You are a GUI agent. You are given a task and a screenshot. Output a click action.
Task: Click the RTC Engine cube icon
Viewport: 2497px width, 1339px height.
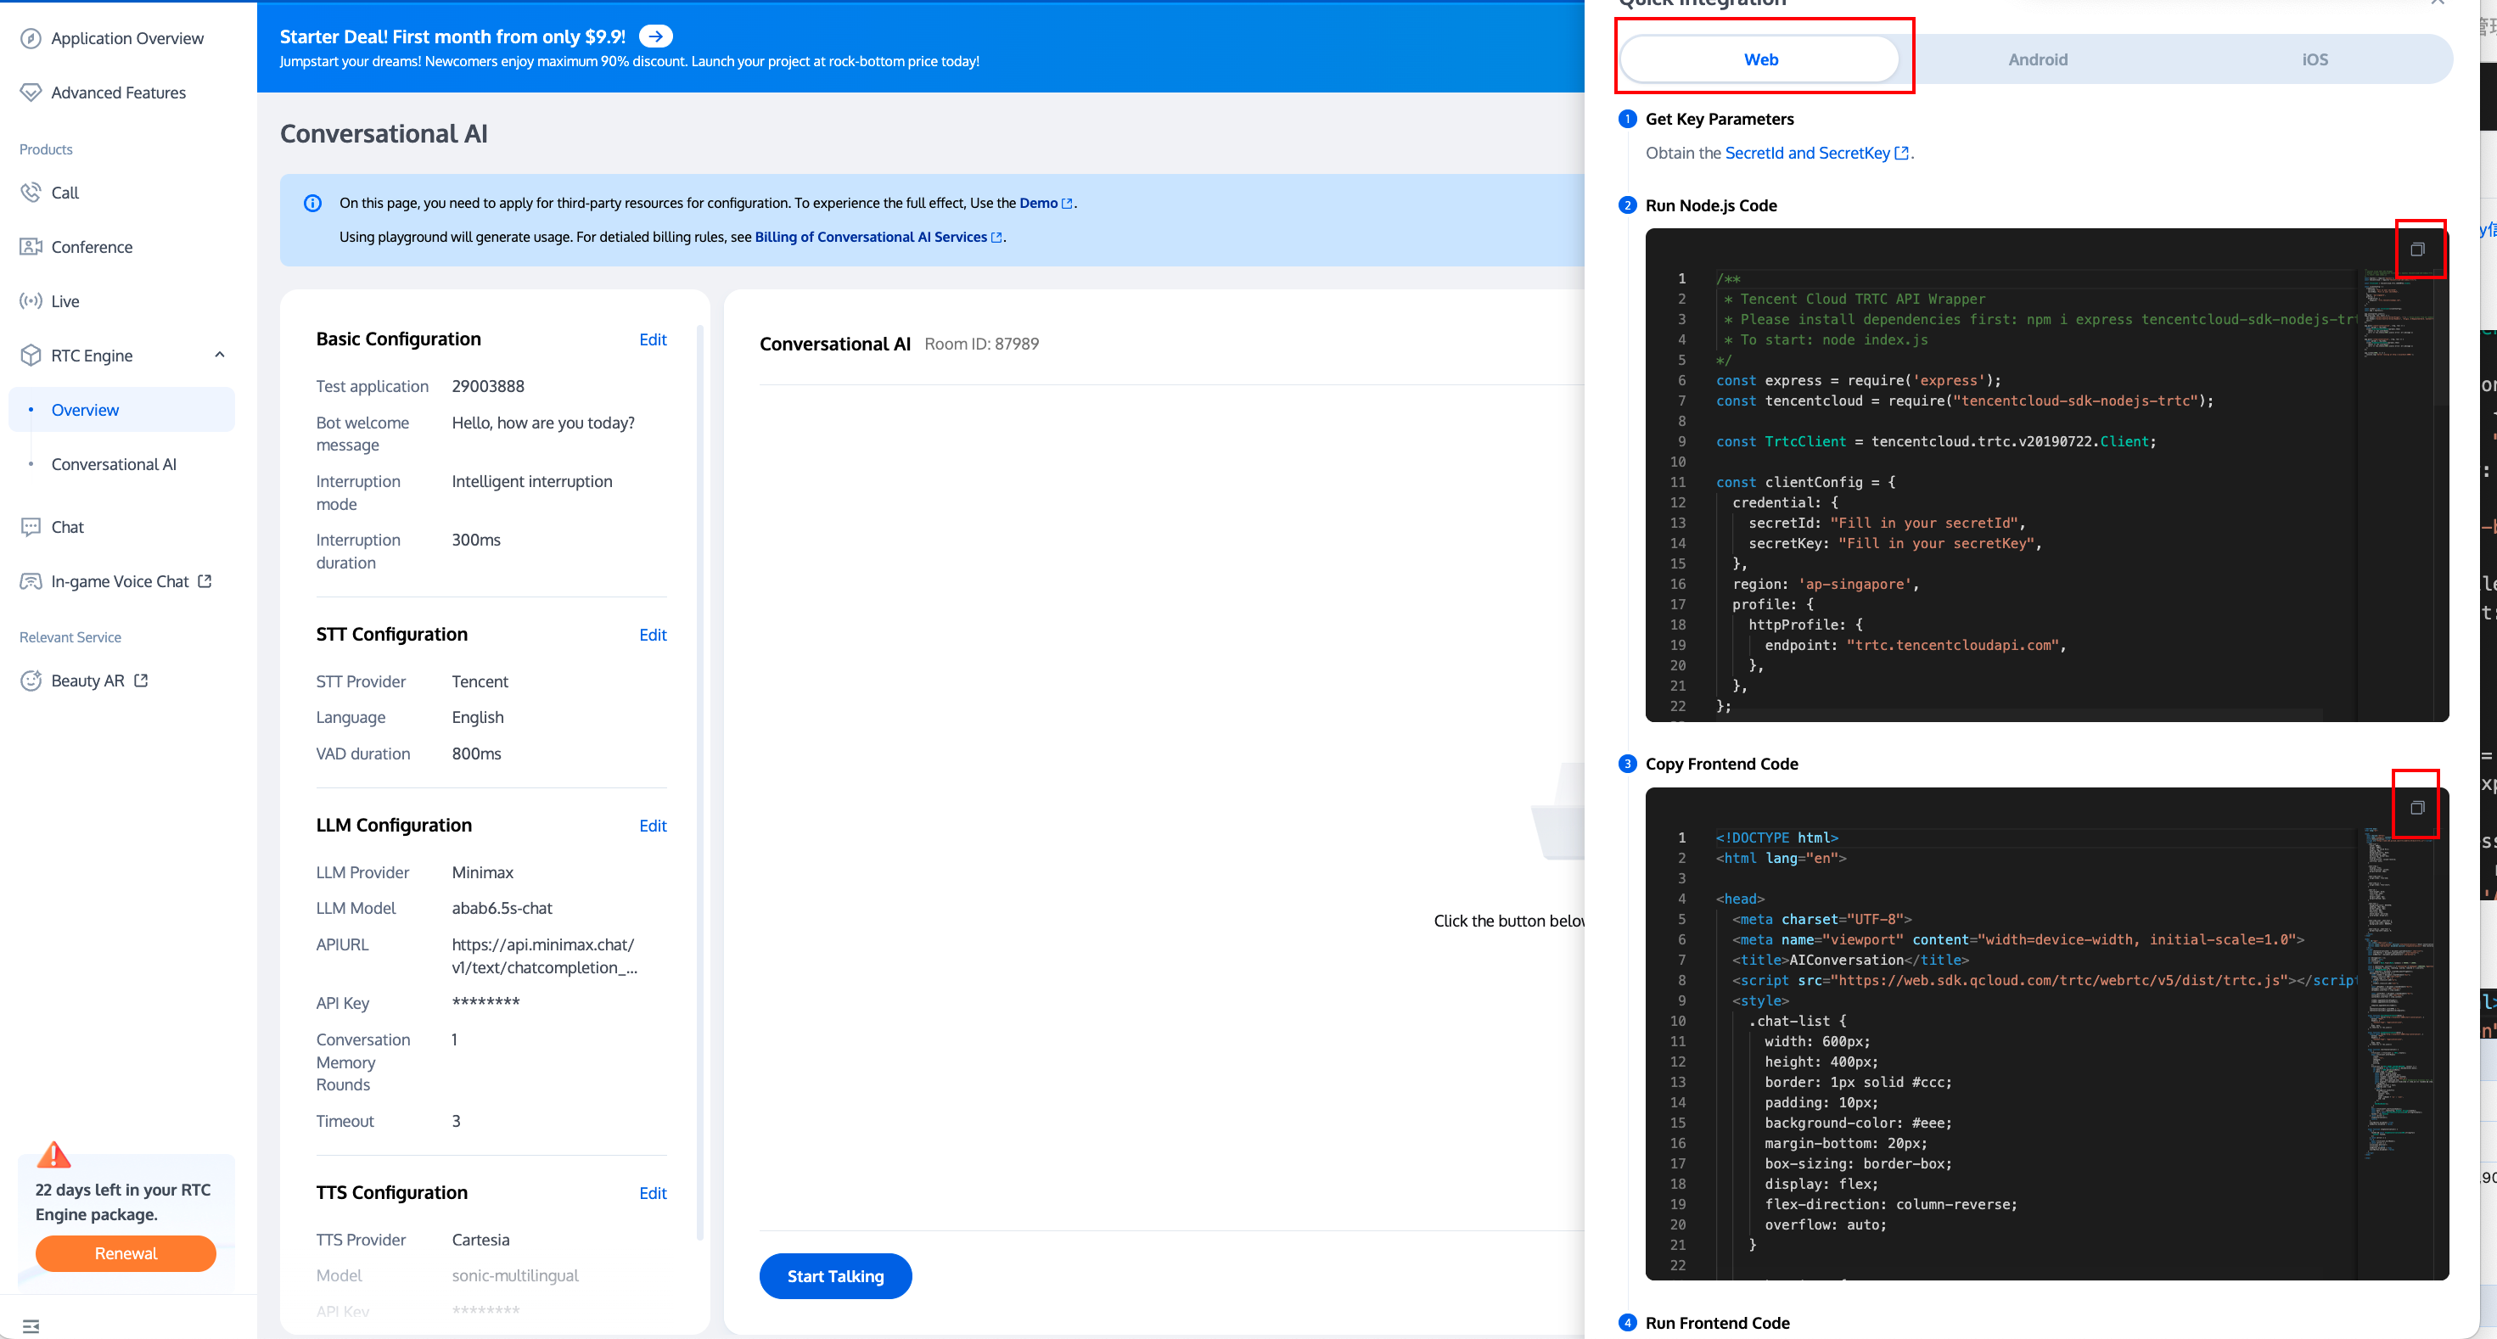click(x=31, y=356)
